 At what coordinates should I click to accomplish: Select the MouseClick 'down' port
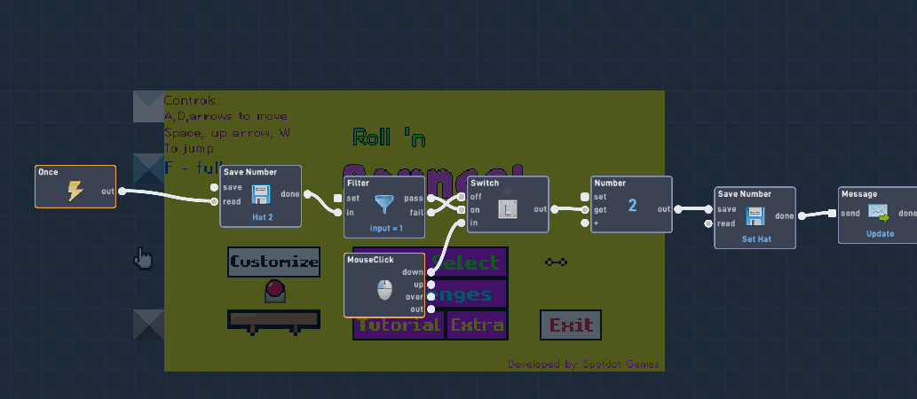pyautogui.click(x=431, y=272)
